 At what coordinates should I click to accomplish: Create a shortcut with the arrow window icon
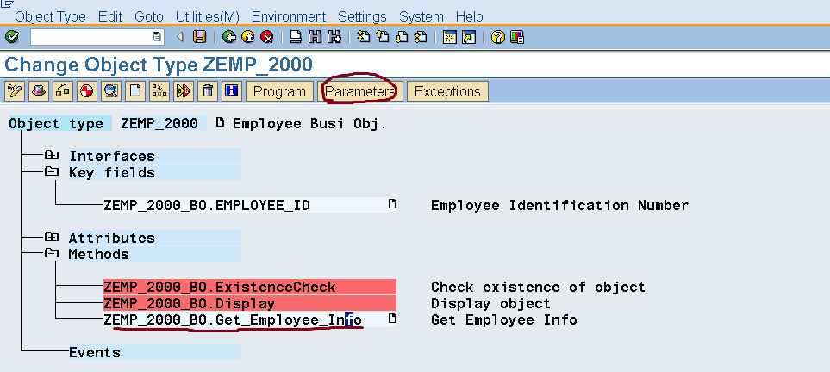pos(469,37)
